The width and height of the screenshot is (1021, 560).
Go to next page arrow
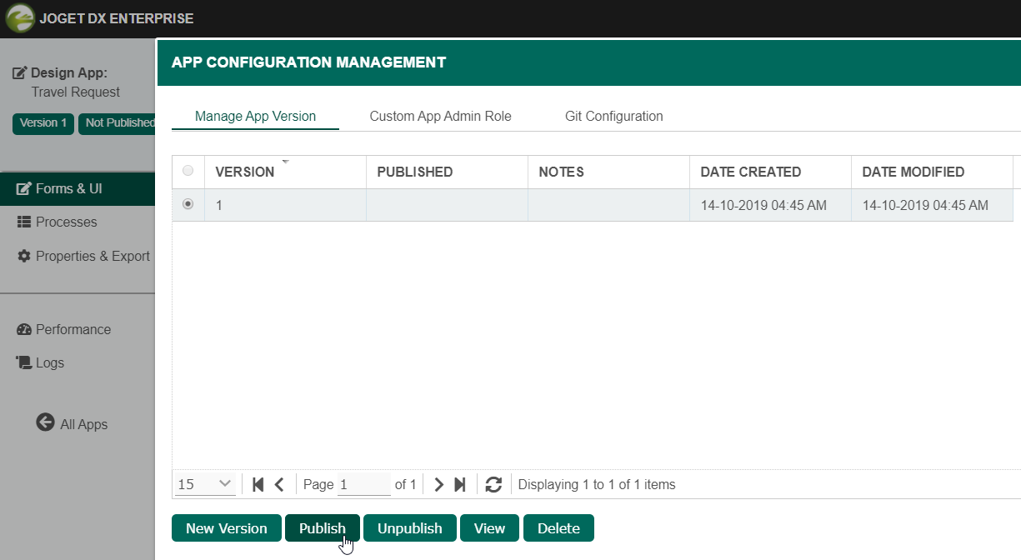click(x=439, y=484)
